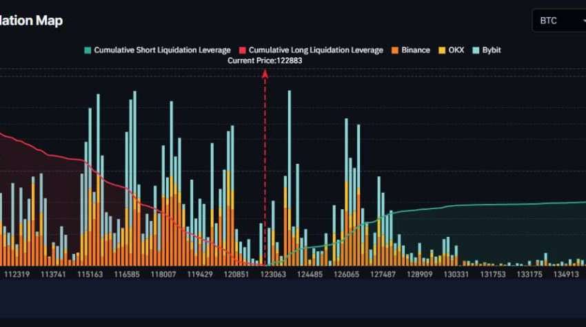Hide the OKX series via legend text
Viewport: 586px width, 327px height.
click(457, 50)
